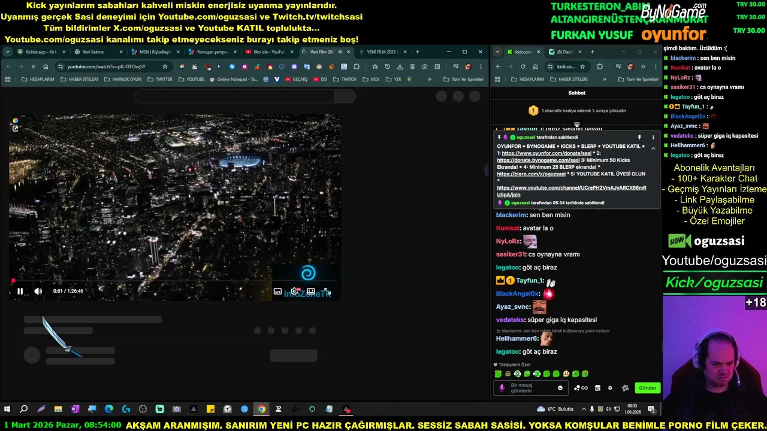Collapse the pinned message with chevron
The image size is (767, 431).
pos(653,148)
